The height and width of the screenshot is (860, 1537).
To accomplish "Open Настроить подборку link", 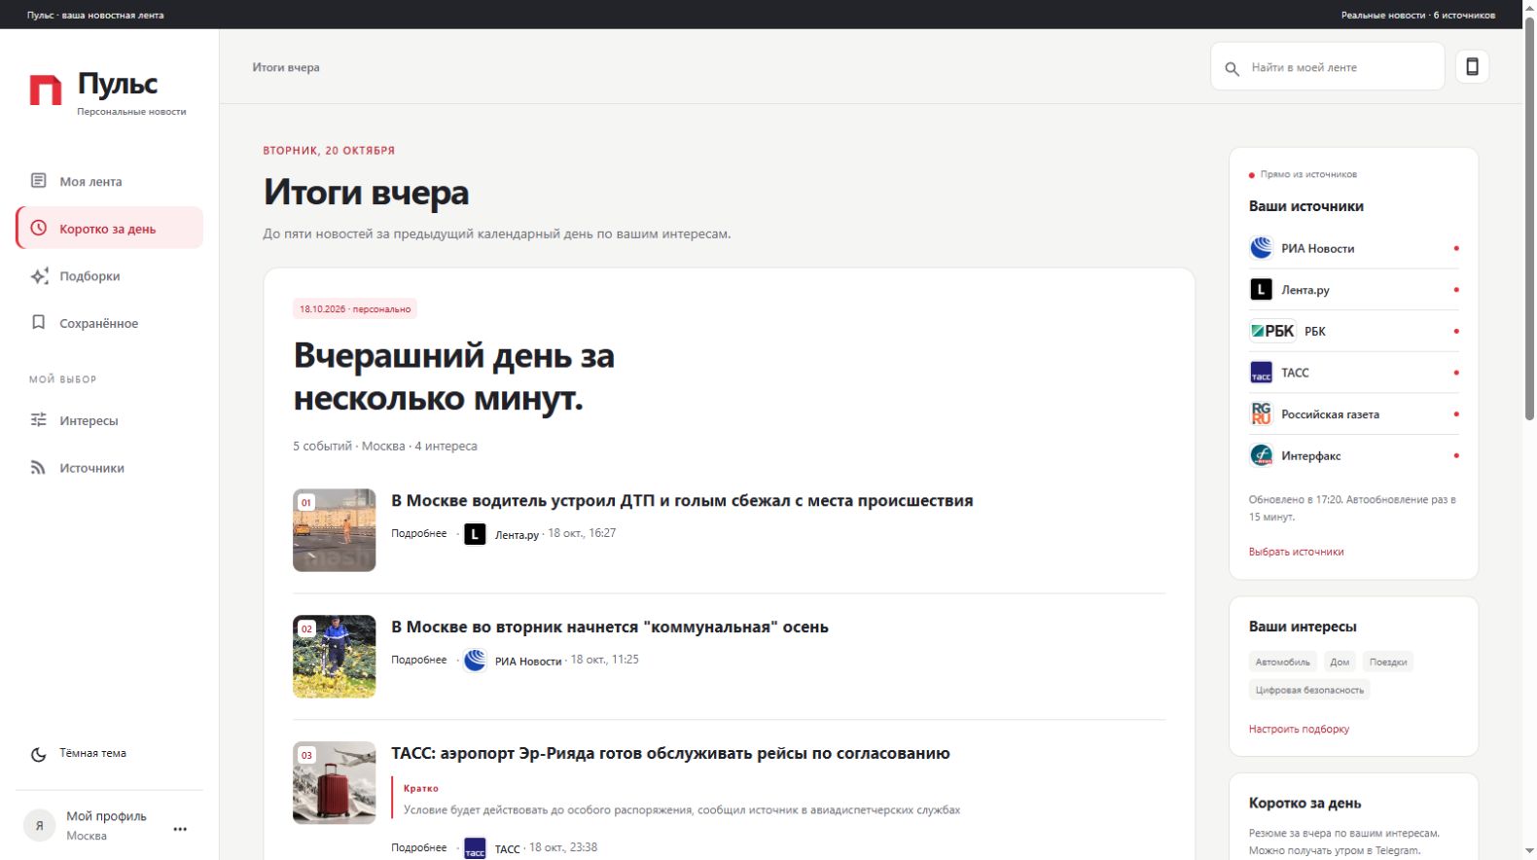I will (1299, 729).
